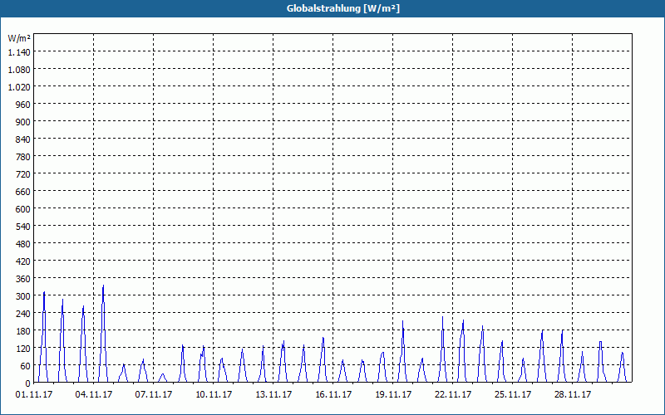Select the 28.11.17 date label
Image resolution: width=665 pixels, height=415 pixels.
coord(573,394)
